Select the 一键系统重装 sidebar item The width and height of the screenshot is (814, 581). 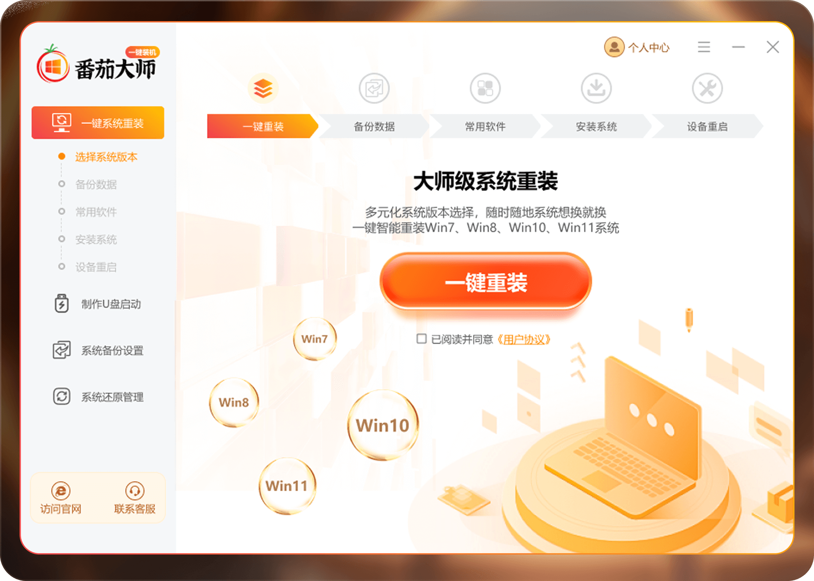coord(98,122)
